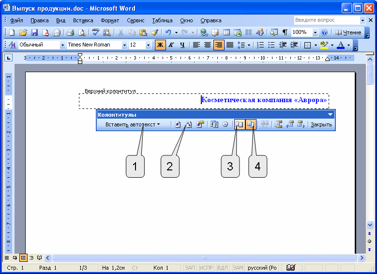Open Page Setup from the Колонтитулы toolbar
This screenshot has height=274, width=377.
240,124
